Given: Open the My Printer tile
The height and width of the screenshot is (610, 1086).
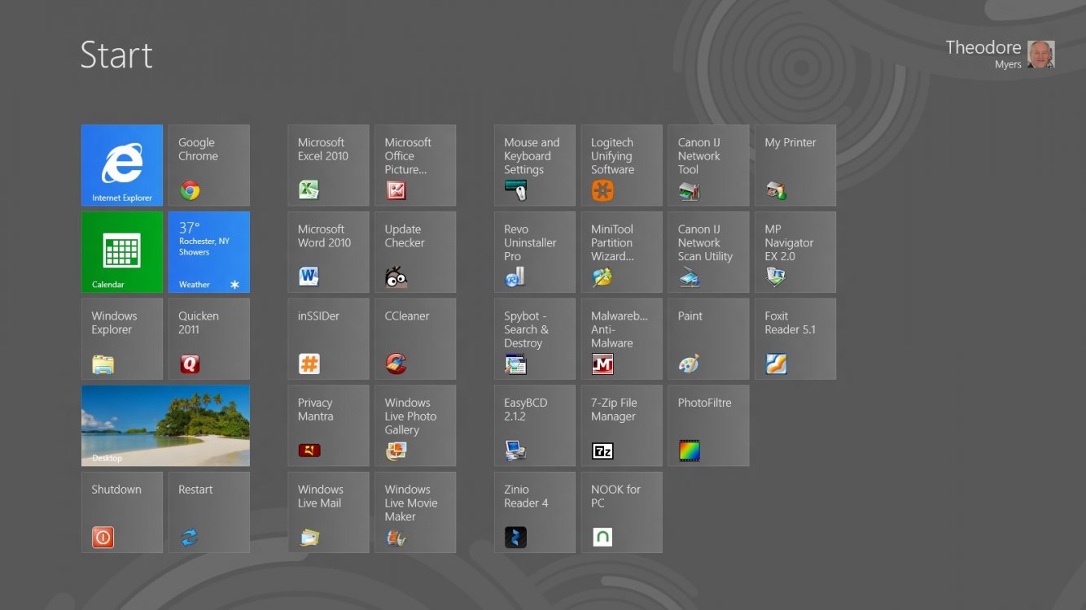Looking at the screenshot, I should [795, 165].
